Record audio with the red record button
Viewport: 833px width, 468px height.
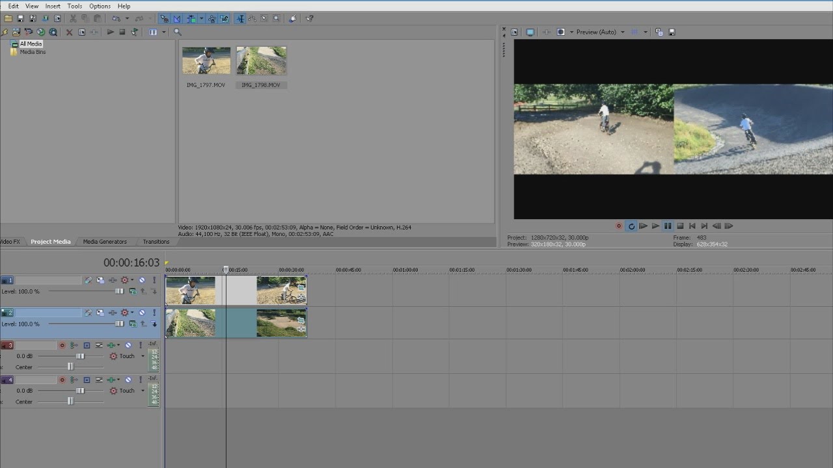pyautogui.click(x=619, y=226)
